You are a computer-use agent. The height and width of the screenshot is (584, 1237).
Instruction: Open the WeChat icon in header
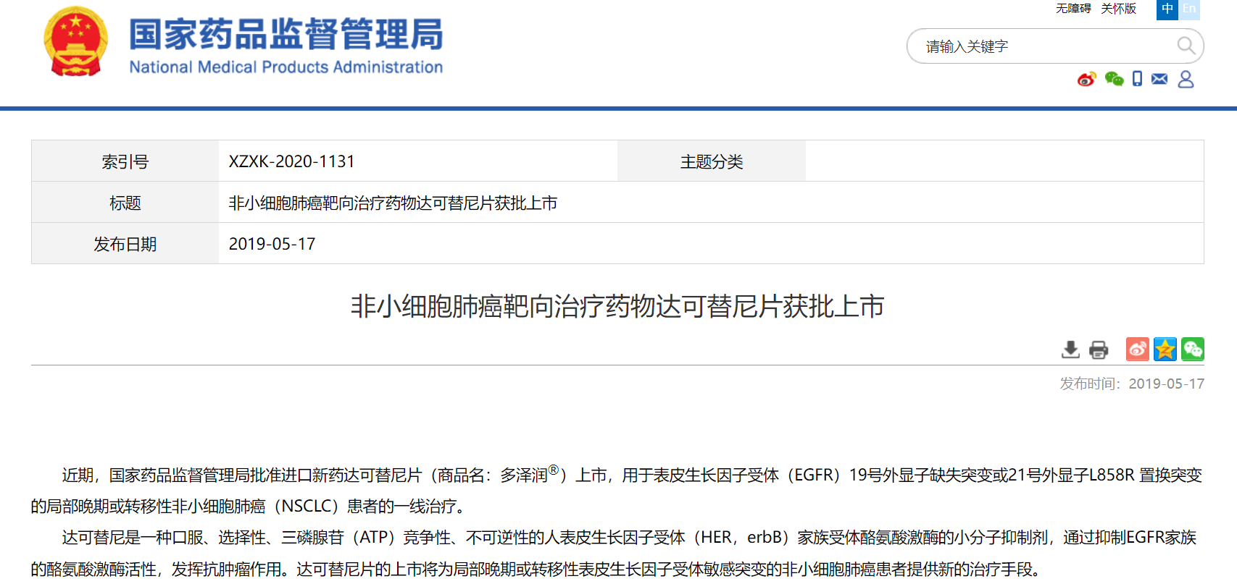pos(1114,79)
